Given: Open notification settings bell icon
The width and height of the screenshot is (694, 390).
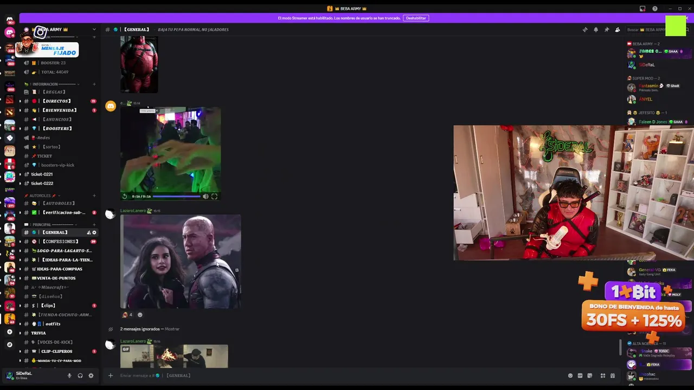Looking at the screenshot, I should pyautogui.click(x=595, y=30).
